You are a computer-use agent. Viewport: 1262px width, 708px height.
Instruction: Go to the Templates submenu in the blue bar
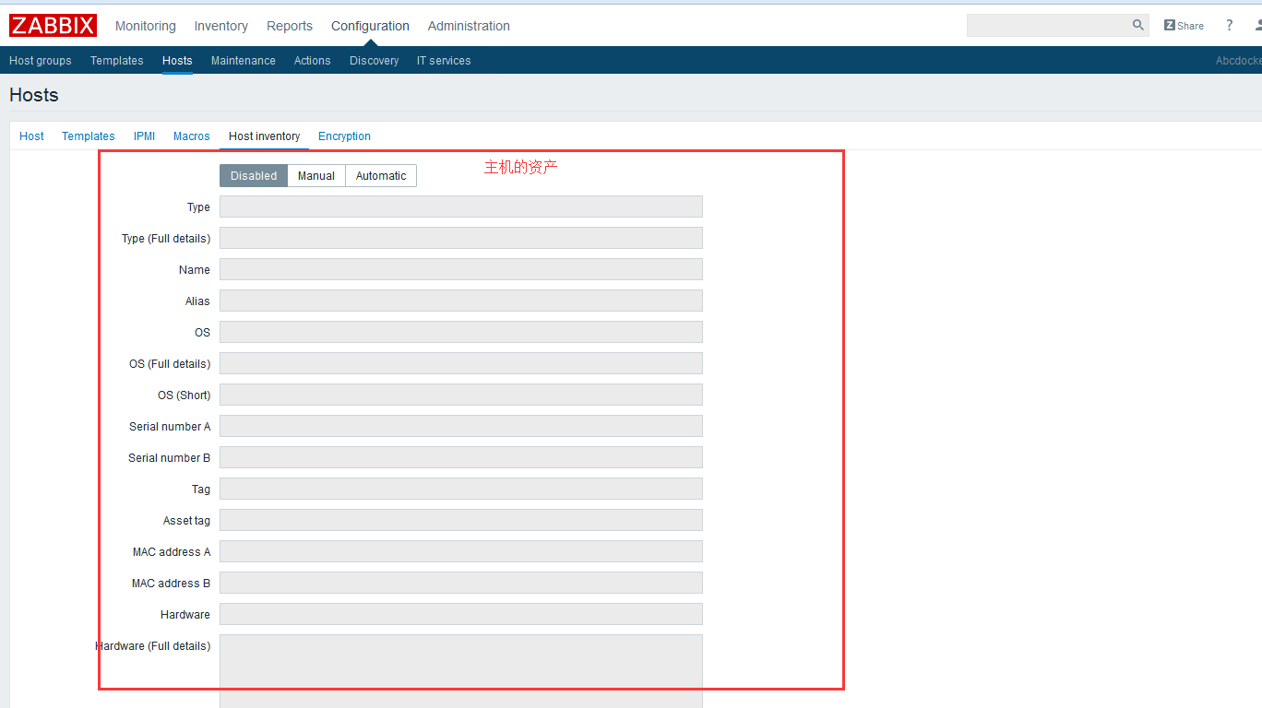coord(117,61)
